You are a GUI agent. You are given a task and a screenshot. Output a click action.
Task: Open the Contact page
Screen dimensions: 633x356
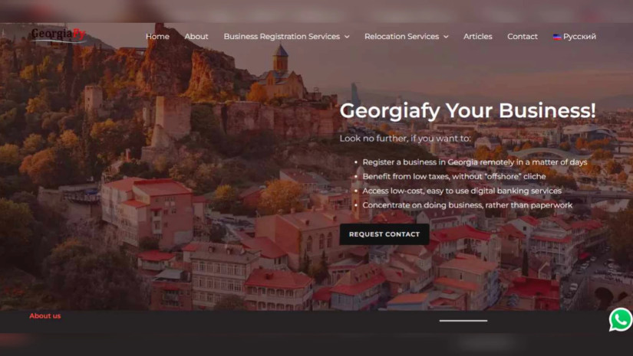(523, 36)
